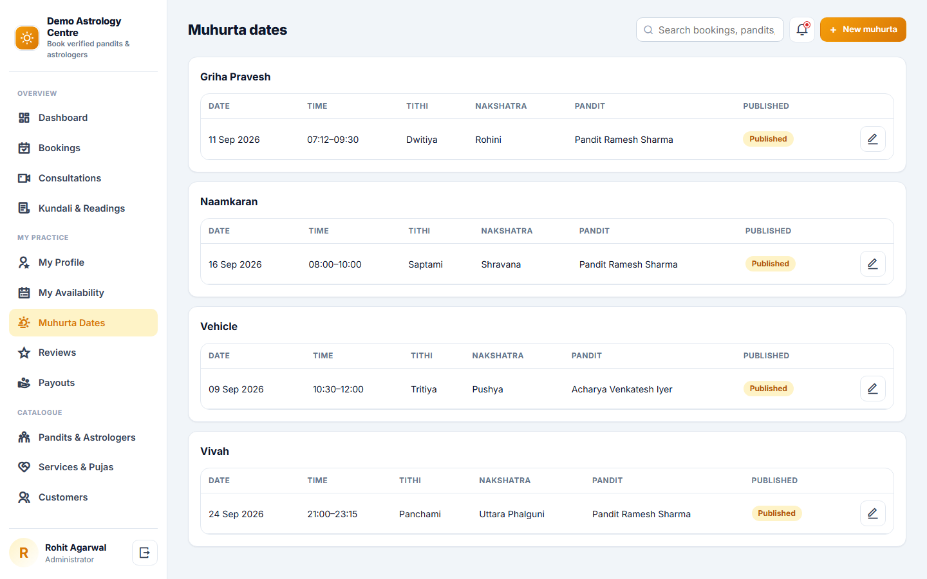
Task: Click the Dashboard grid icon
Action: [24, 118]
